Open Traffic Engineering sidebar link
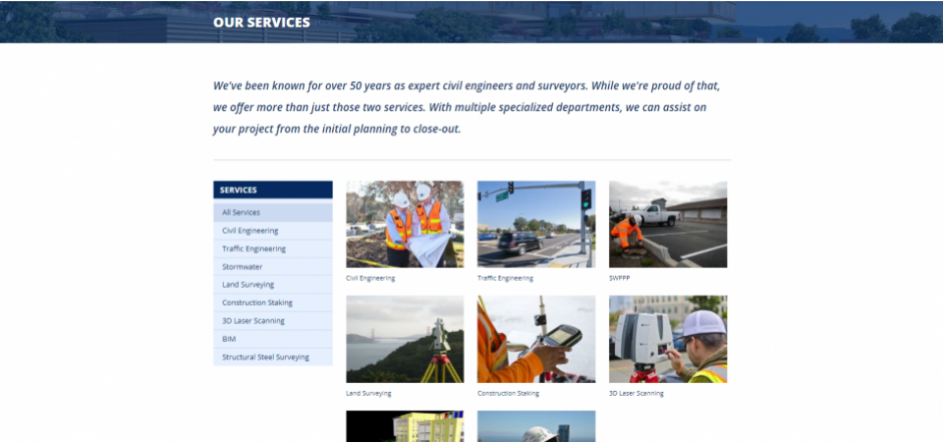Viewport: 943px width, 442px height. (272, 249)
